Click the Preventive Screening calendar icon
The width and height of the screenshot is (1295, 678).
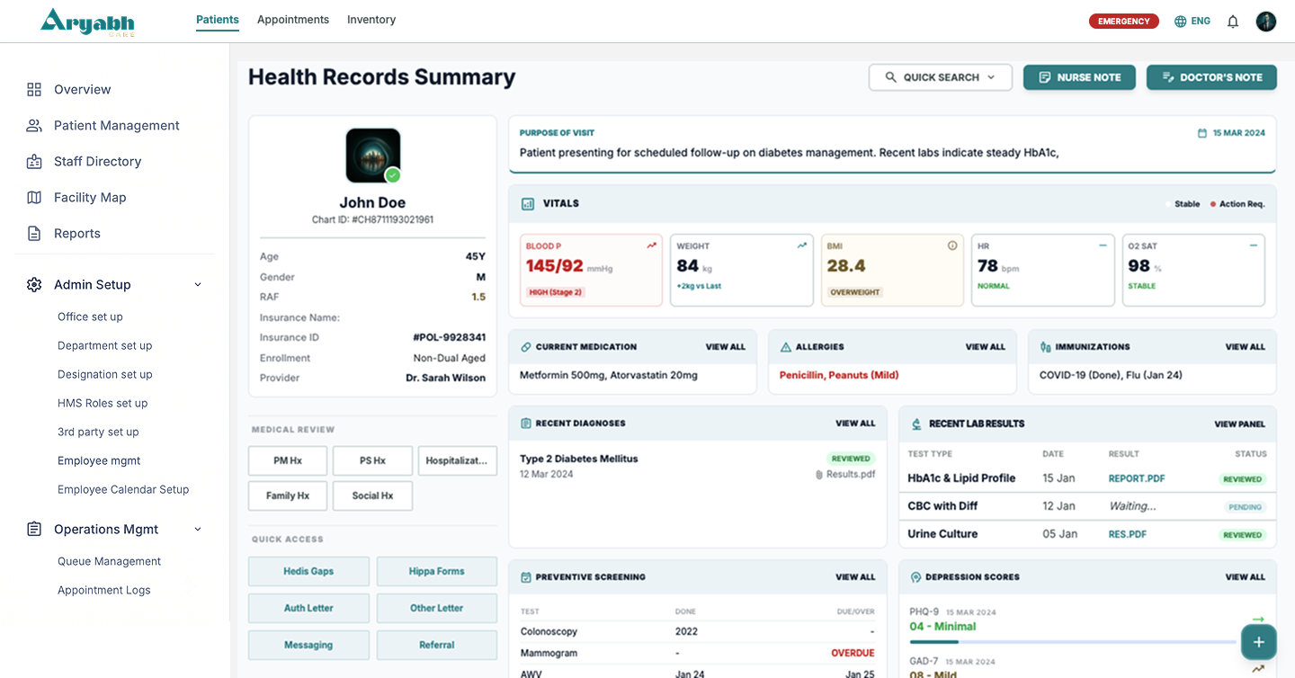(x=525, y=577)
